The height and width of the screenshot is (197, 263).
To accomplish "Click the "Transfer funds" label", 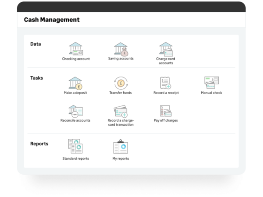I will [121, 93].
